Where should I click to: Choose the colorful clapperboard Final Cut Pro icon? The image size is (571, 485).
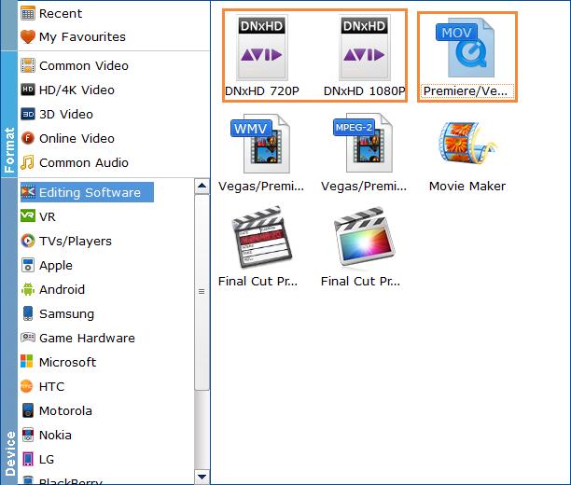(x=365, y=239)
